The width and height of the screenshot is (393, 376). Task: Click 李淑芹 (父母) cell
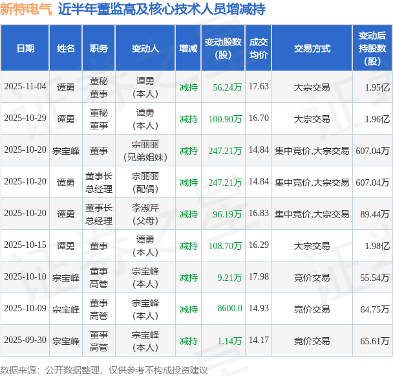point(145,214)
